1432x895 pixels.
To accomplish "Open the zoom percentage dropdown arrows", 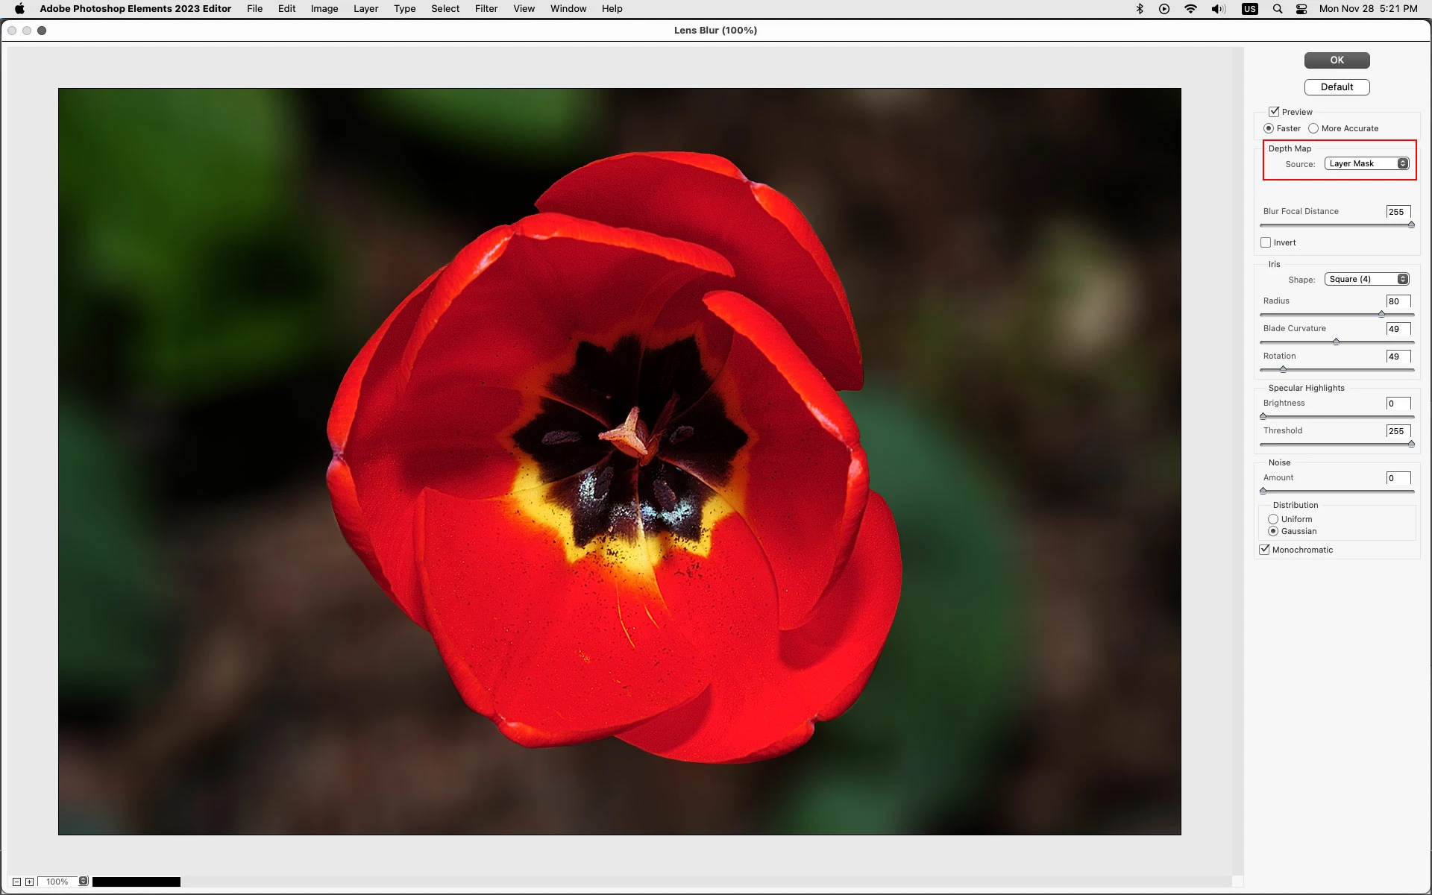I will [84, 882].
